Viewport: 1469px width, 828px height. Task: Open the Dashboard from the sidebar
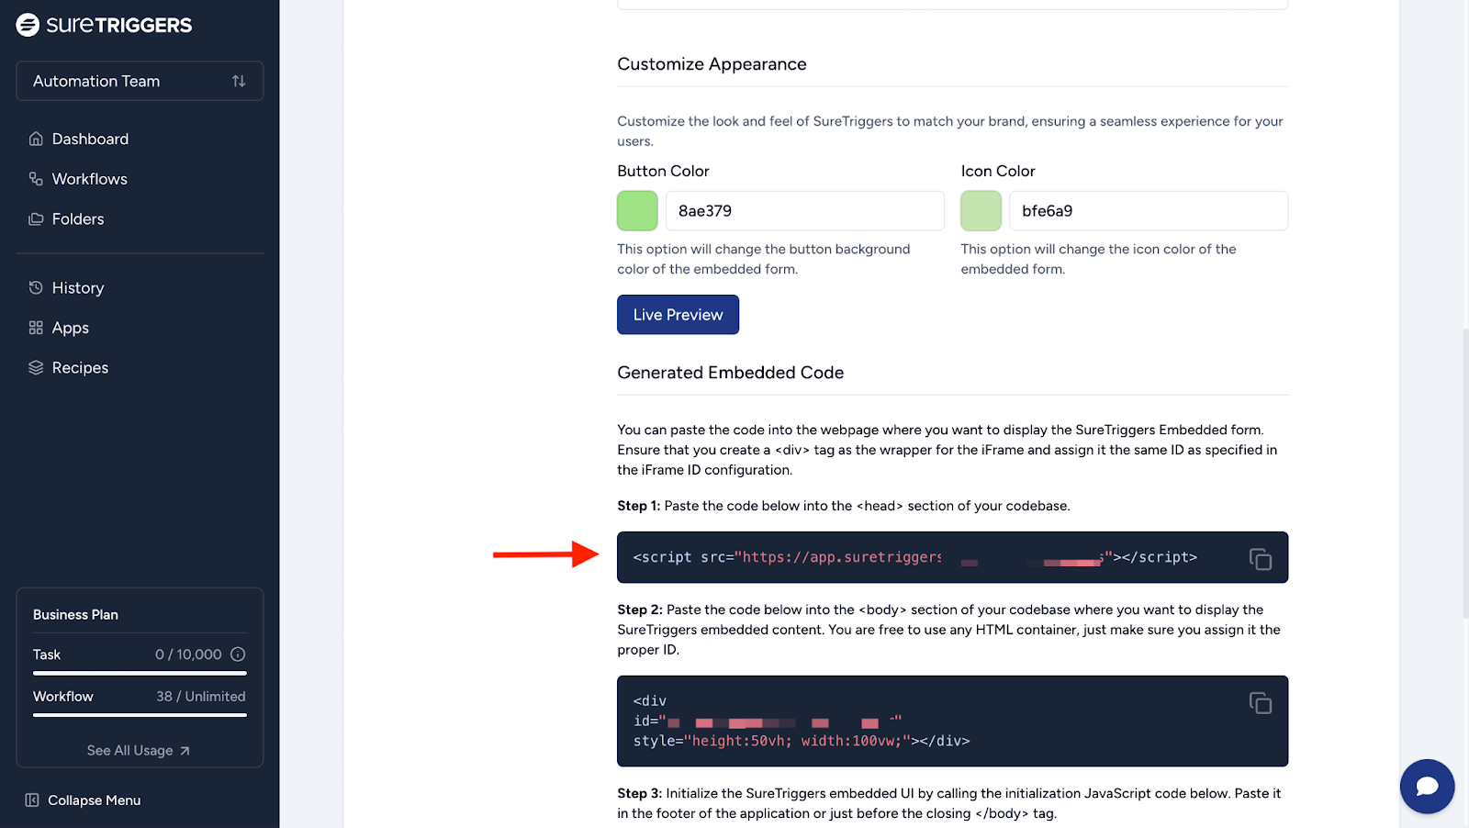click(89, 139)
